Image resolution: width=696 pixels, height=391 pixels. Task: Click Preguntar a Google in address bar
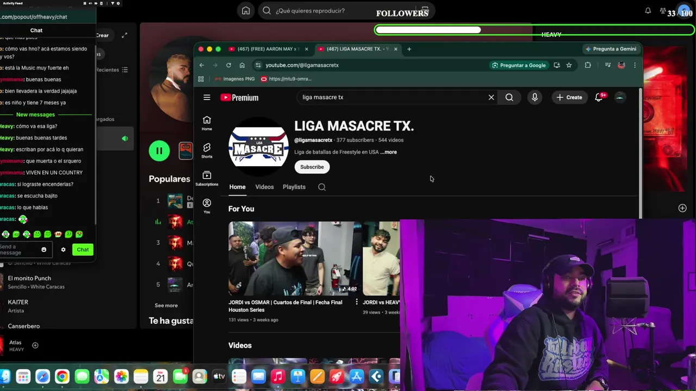[519, 65]
